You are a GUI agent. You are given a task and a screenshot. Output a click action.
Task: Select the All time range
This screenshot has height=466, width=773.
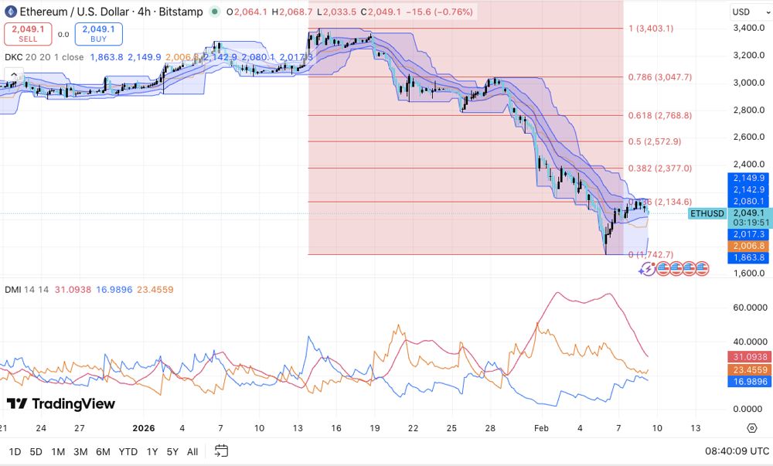(192, 451)
